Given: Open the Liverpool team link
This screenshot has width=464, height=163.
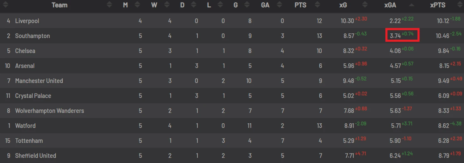Looking at the screenshot, I should pos(27,21).
